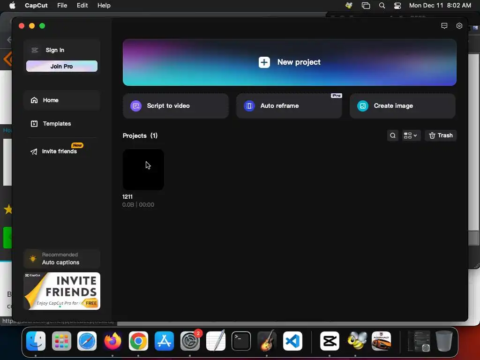
Task: Open the CapCut menu in menu bar
Action: coord(36,5)
